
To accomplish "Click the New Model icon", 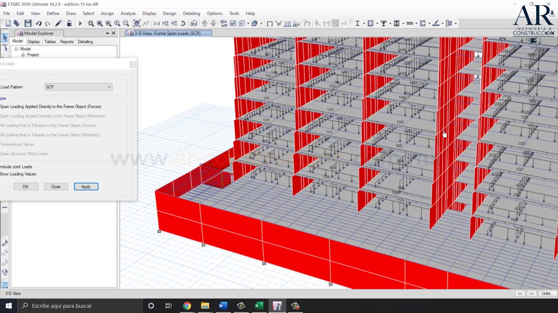I will 8,23.
